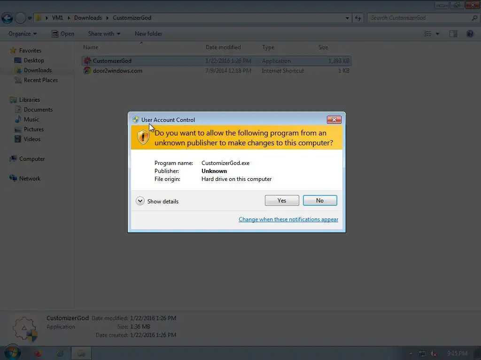The image size is (481, 360).
Task: Click the muted volume tray icon
Action: tap(433, 353)
